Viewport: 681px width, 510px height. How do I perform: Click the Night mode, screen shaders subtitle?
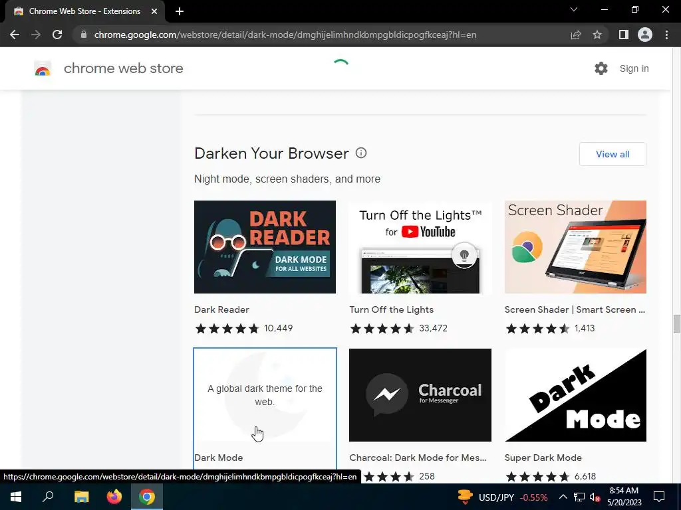click(x=287, y=179)
